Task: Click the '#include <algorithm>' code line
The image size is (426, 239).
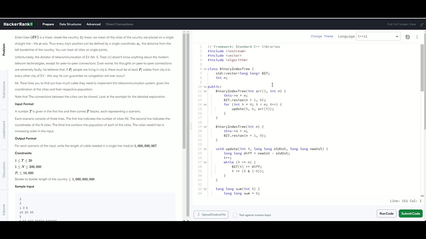Action: click(x=228, y=60)
